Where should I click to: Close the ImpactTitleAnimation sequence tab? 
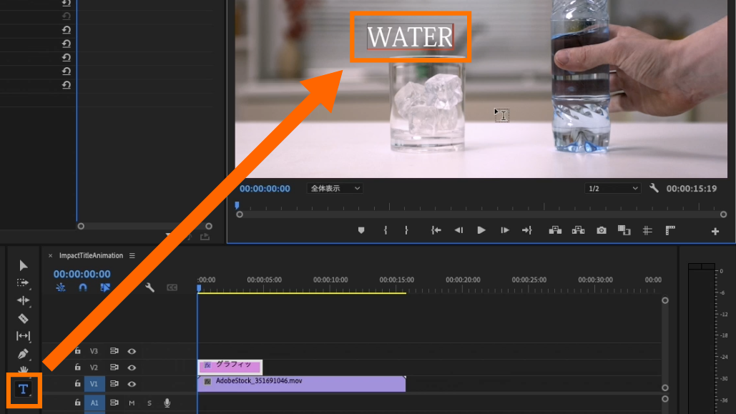tap(50, 256)
